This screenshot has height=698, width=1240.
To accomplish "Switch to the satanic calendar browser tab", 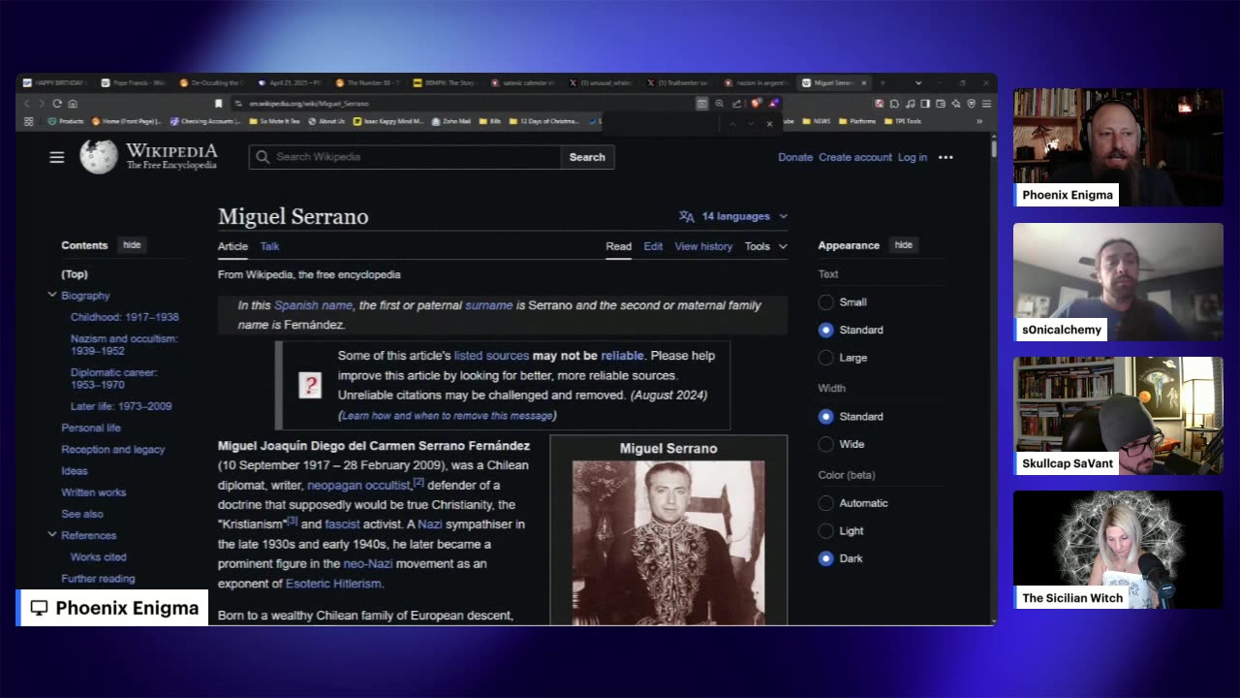I will pos(523,83).
